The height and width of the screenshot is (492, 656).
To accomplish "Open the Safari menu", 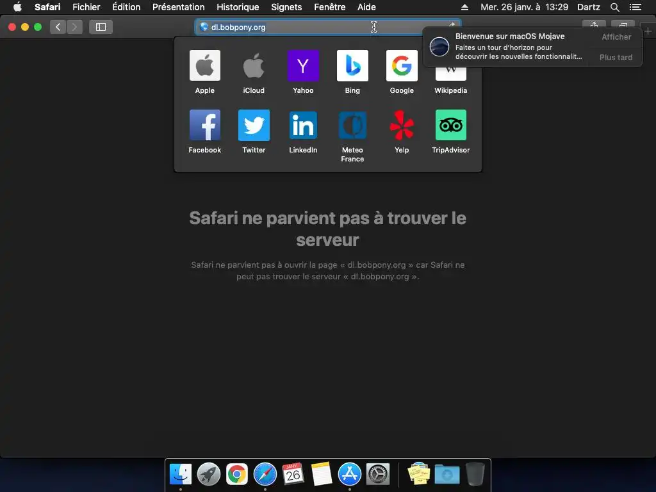I will (x=47, y=7).
